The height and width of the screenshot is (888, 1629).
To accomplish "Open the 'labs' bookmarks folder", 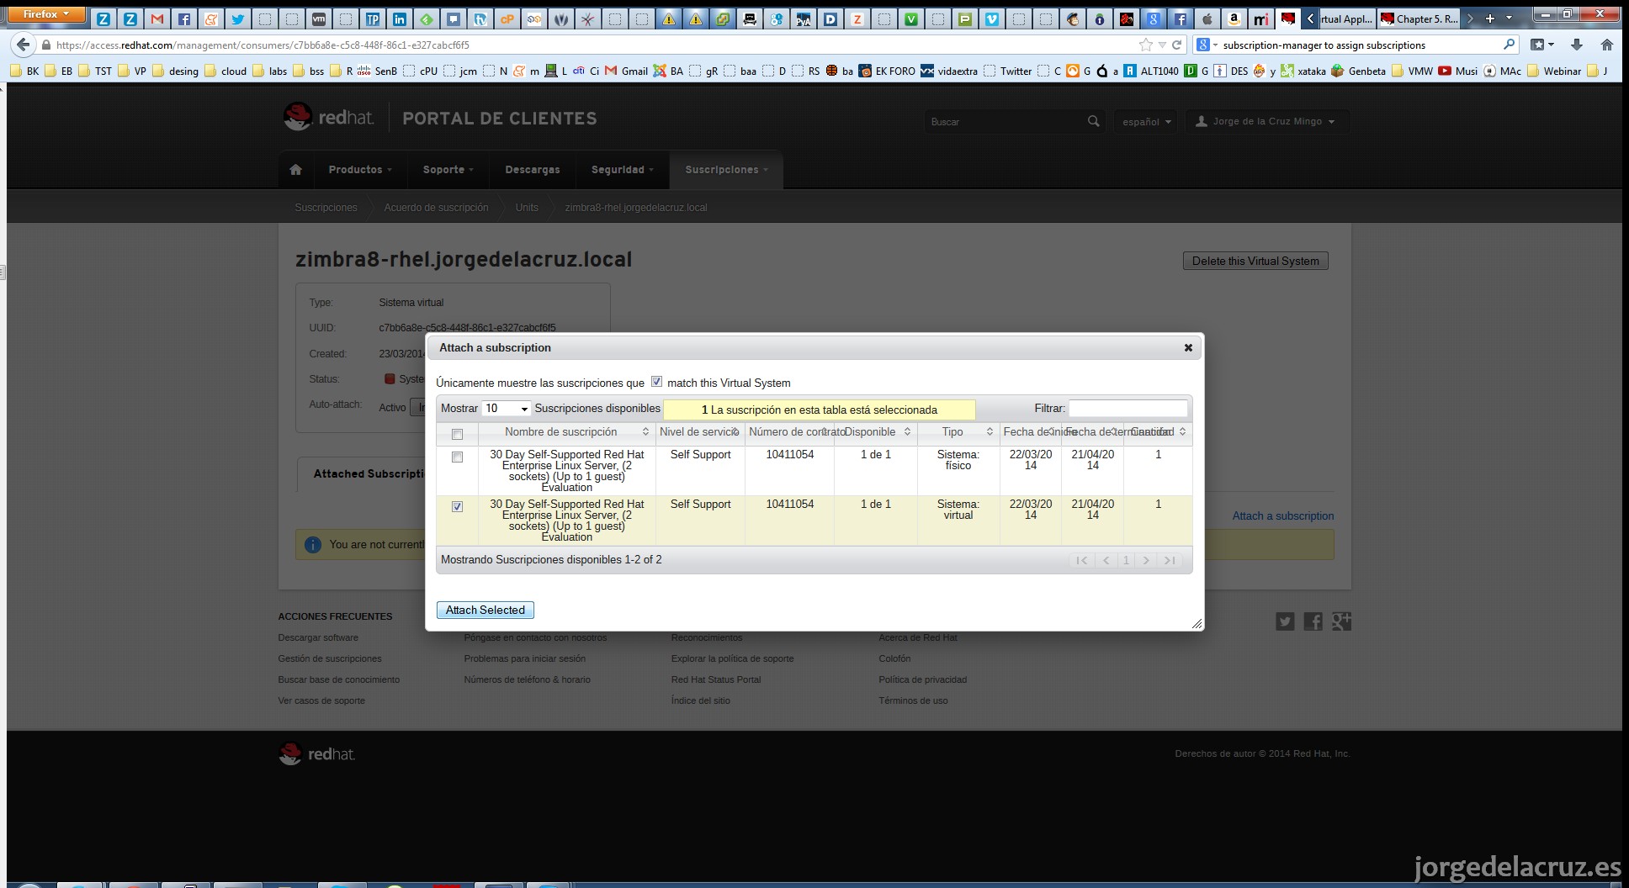I will [x=270, y=71].
